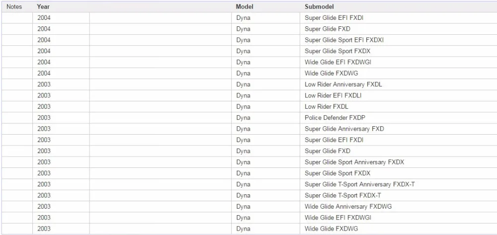Click Dyna in Super Glide Anniversary FXD row
Screen dimensions: 497x235
243,129
